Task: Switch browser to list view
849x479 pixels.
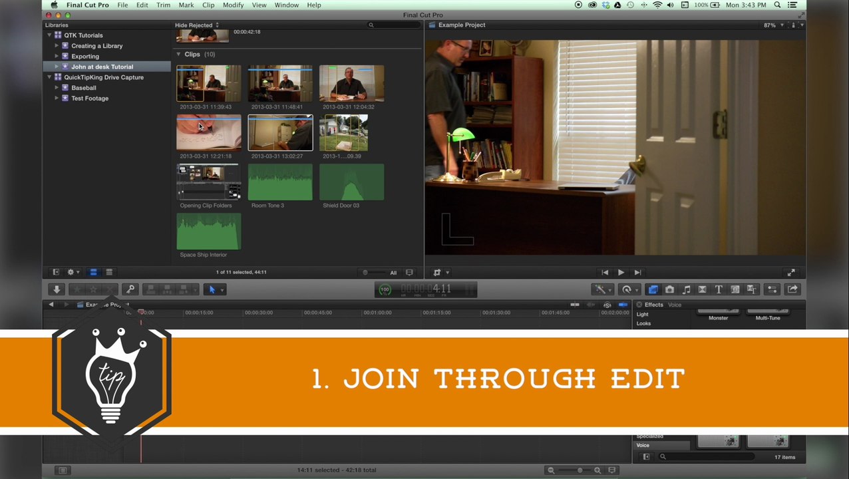Action: pyautogui.click(x=109, y=272)
